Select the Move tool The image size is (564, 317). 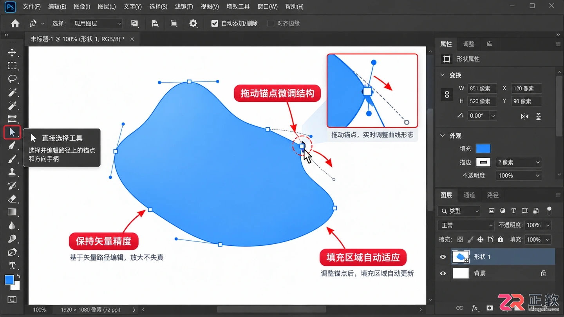tap(12, 52)
